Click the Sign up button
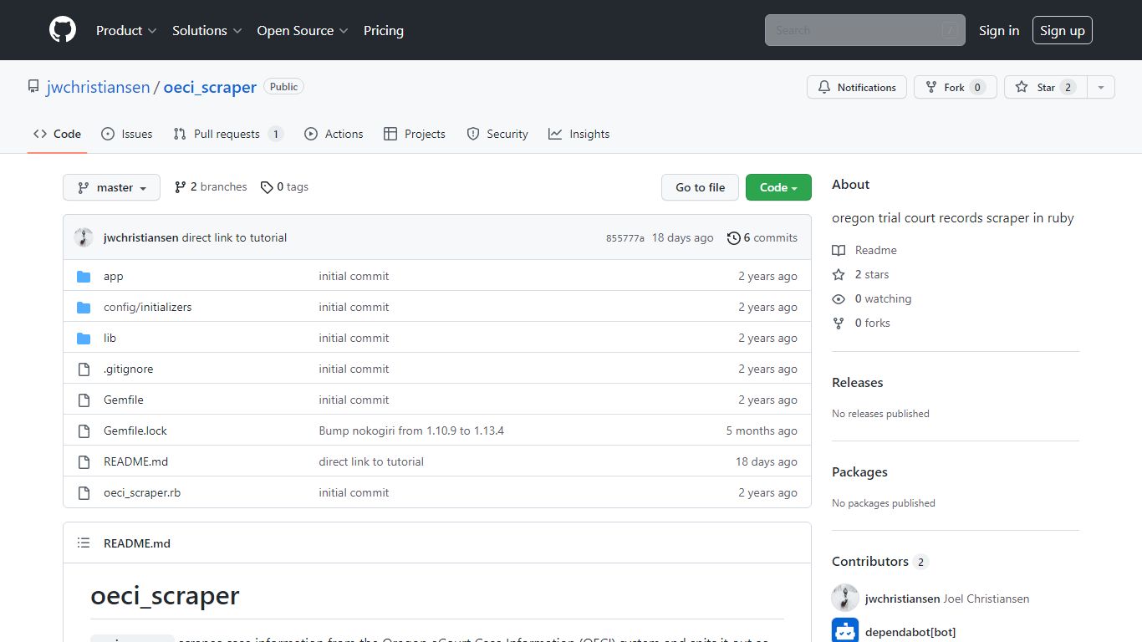Image resolution: width=1142 pixels, height=642 pixels. tap(1063, 30)
